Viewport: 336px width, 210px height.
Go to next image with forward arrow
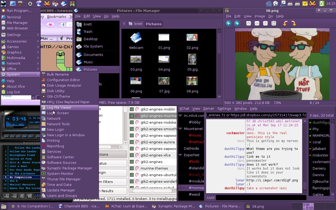point(237,24)
